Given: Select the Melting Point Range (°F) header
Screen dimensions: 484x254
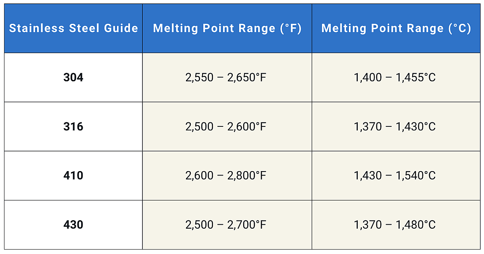Looking at the screenshot, I should pyautogui.click(x=227, y=29).
